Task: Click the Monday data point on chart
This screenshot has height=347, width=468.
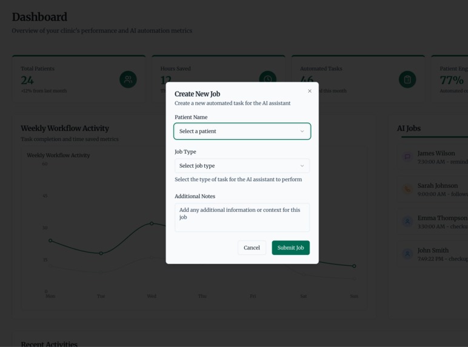Action: click(x=50, y=240)
